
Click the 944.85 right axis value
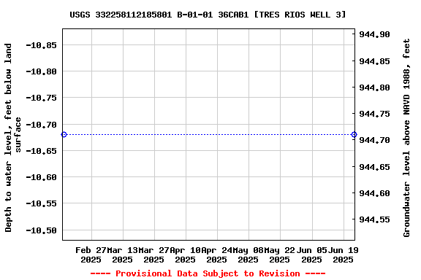(x=374, y=61)
